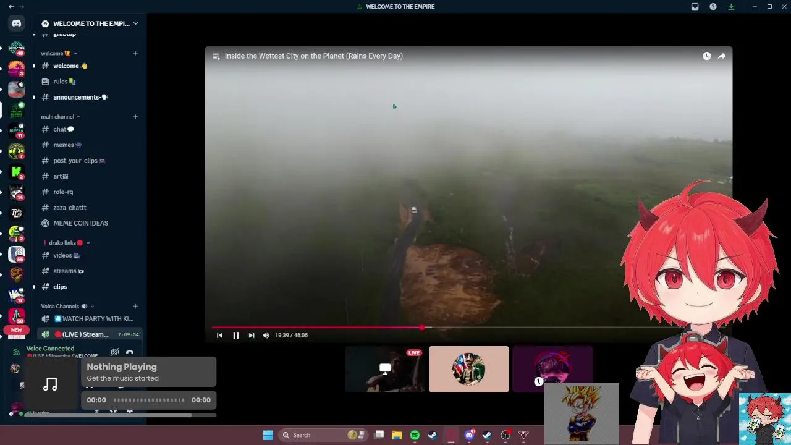Add channel to 'welcome' category plus button

point(135,53)
